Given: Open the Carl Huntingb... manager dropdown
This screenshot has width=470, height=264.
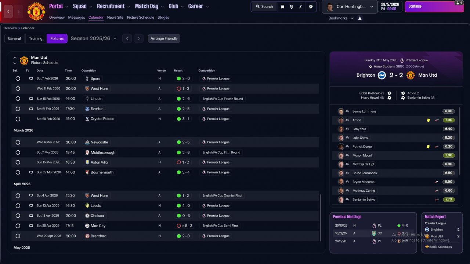Looking at the screenshot, I should [x=350, y=7].
